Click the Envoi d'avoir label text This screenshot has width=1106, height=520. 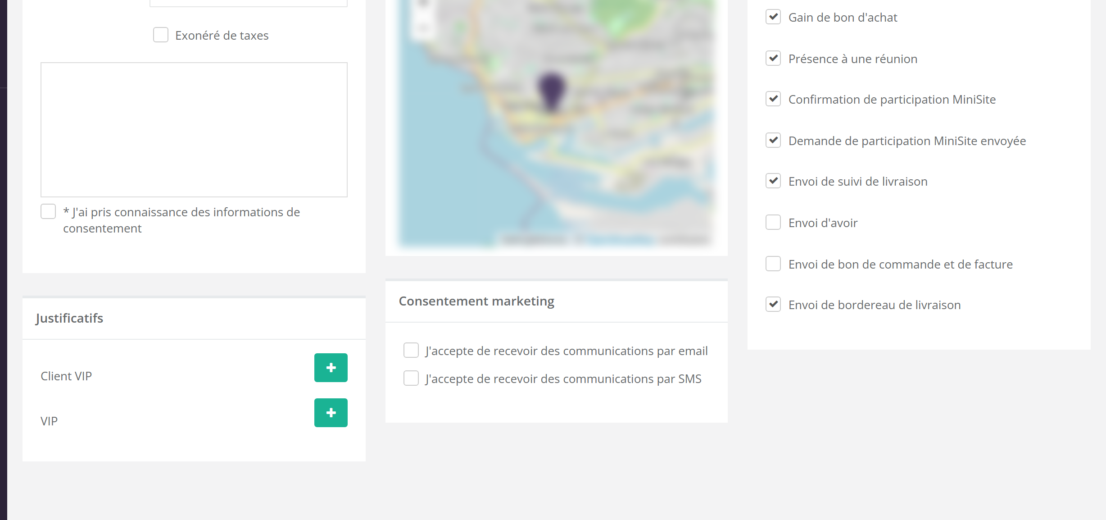(x=823, y=223)
